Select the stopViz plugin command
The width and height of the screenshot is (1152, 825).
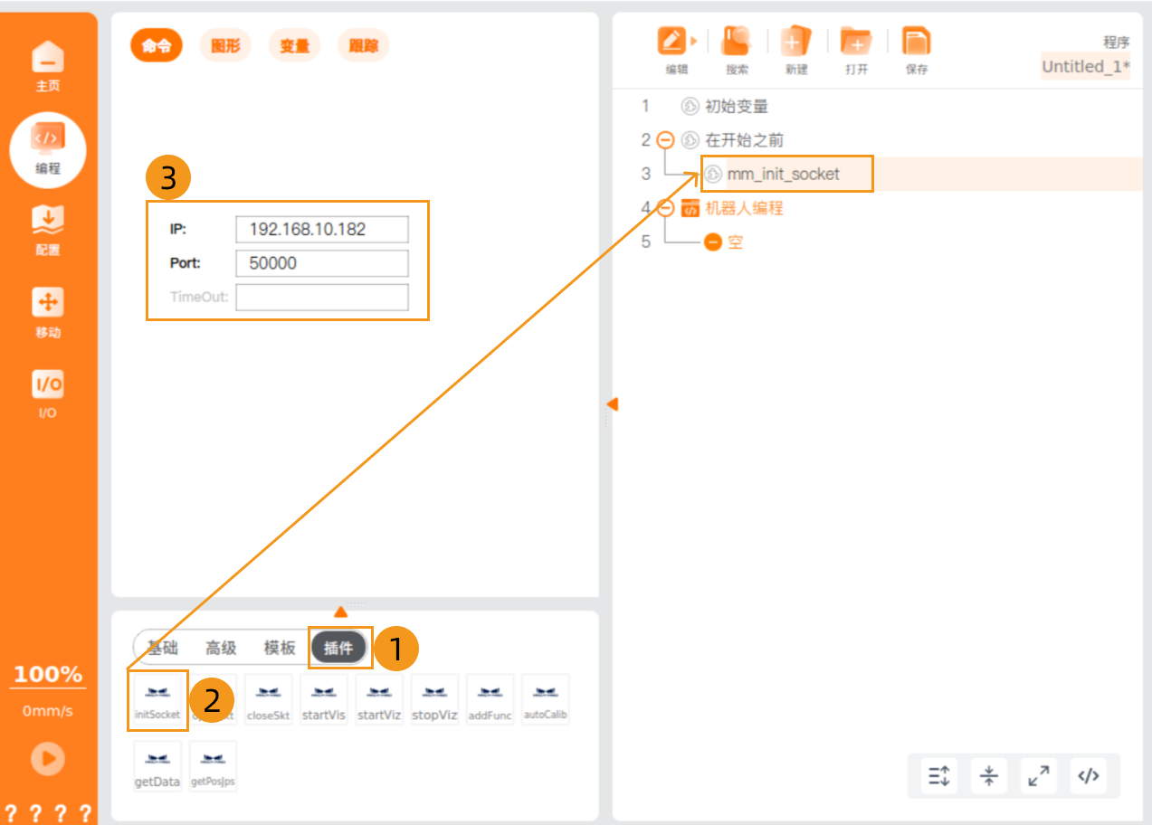click(435, 700)
